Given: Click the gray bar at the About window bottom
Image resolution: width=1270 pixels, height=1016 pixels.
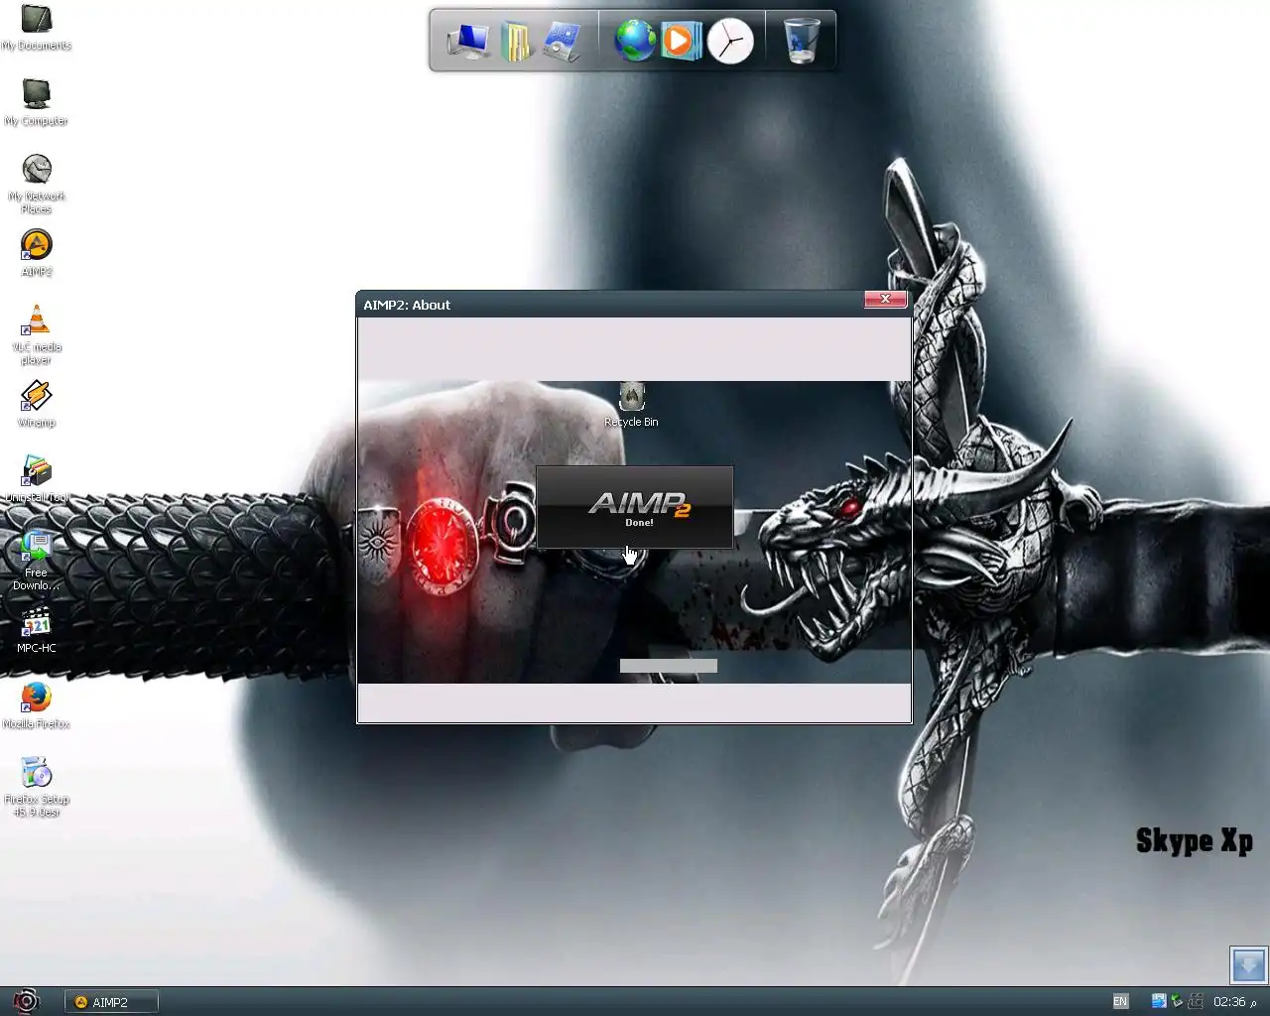Looking at the screenshot, I should 668,666.
